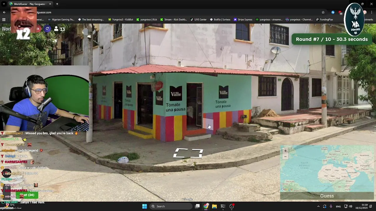Open the Algerian Gaming Pe... bookmark
Image resolution: width=376 pixels, height=211 pixels.
(x=61, y=20)
